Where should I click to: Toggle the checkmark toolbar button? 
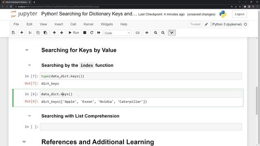click(172, 33)
